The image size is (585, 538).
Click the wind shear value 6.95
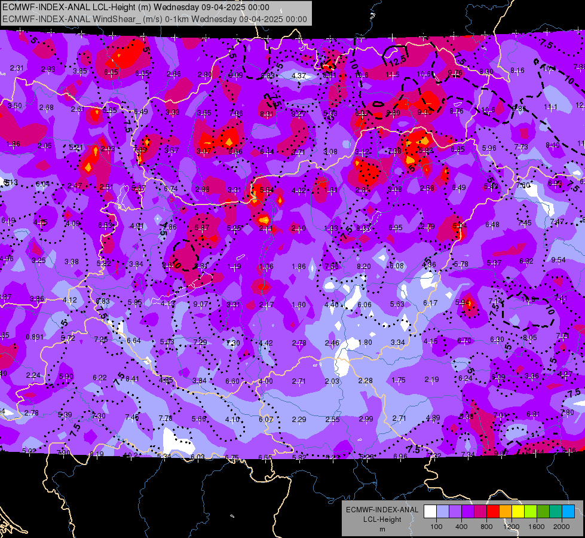[396, 227]
